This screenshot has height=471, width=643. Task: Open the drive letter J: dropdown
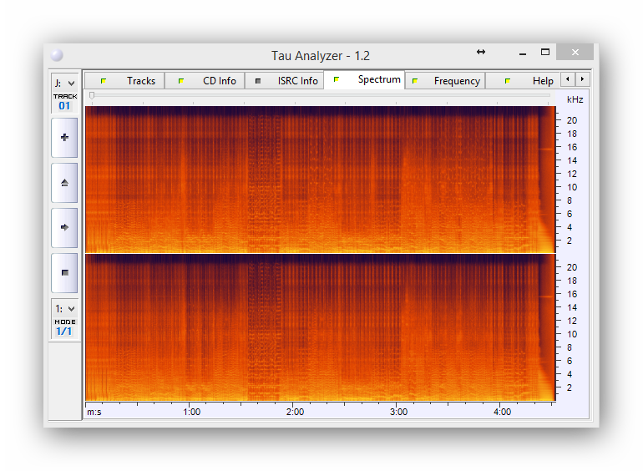point(64,83)
